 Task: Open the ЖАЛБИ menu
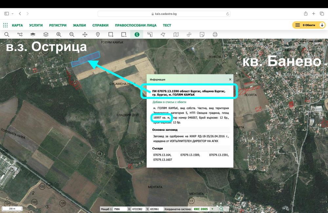pos(79,25)
